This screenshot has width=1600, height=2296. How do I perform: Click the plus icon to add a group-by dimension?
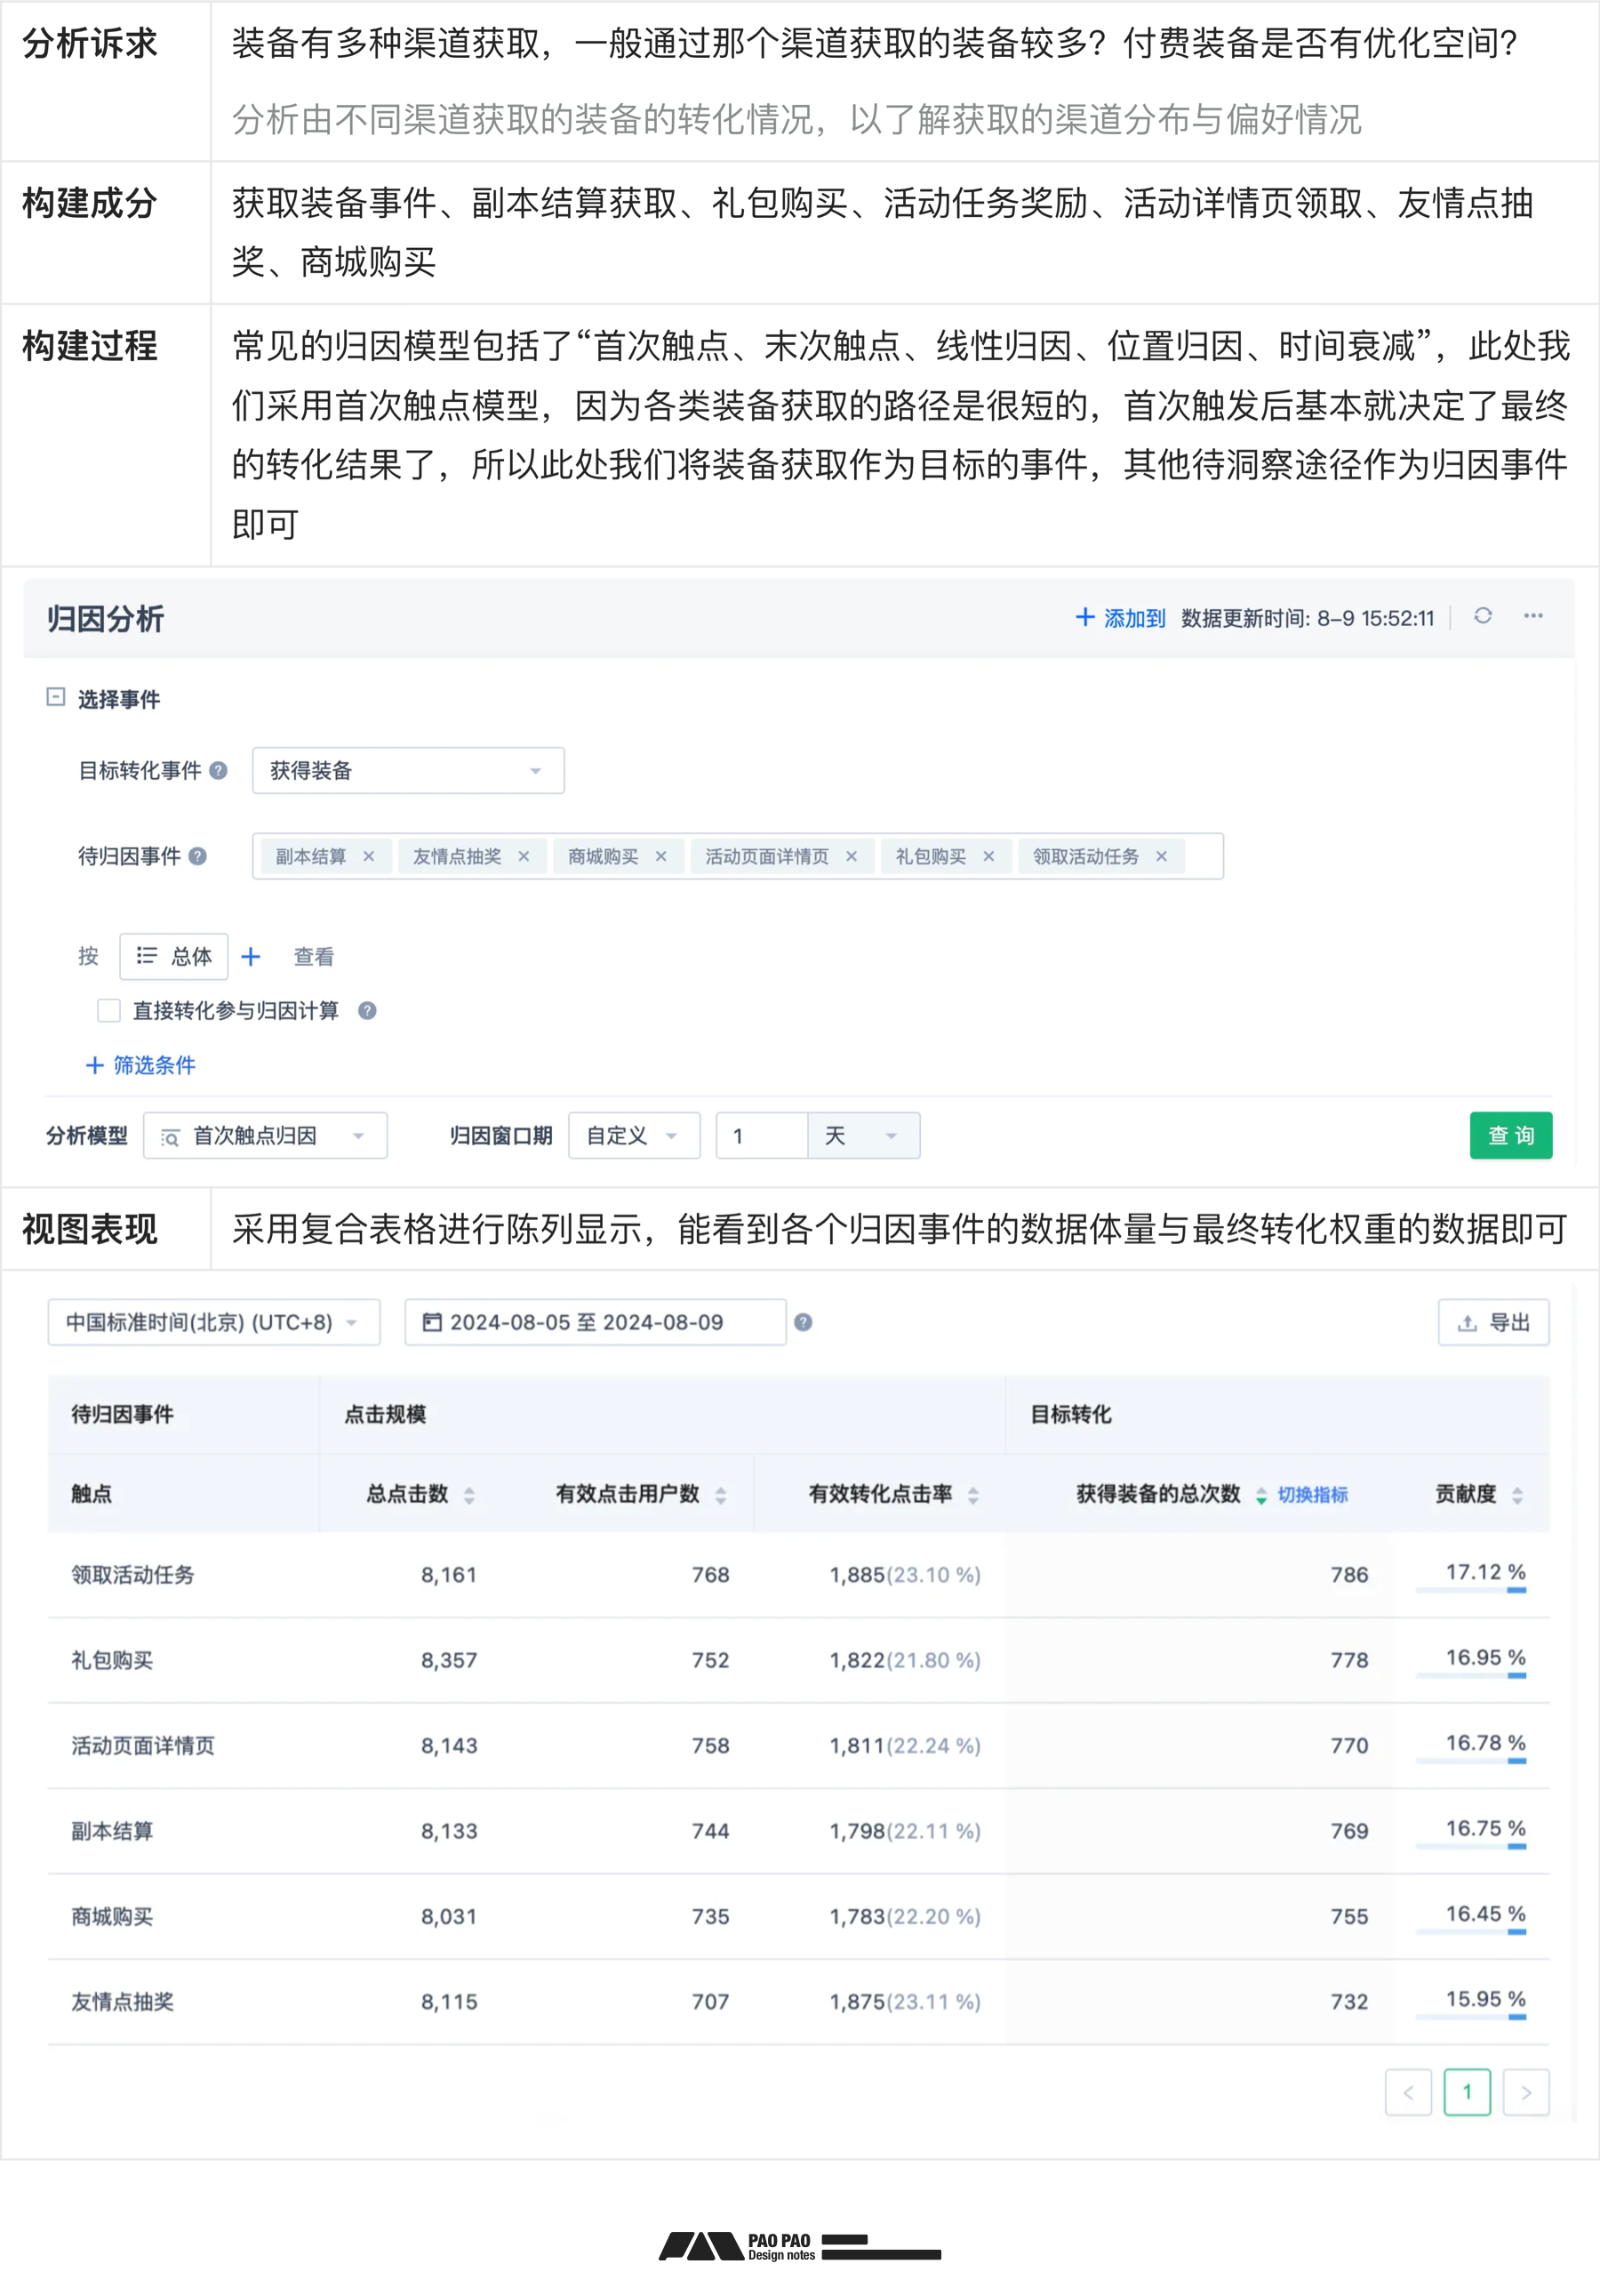pyautogui.click(x=251, y=957)
